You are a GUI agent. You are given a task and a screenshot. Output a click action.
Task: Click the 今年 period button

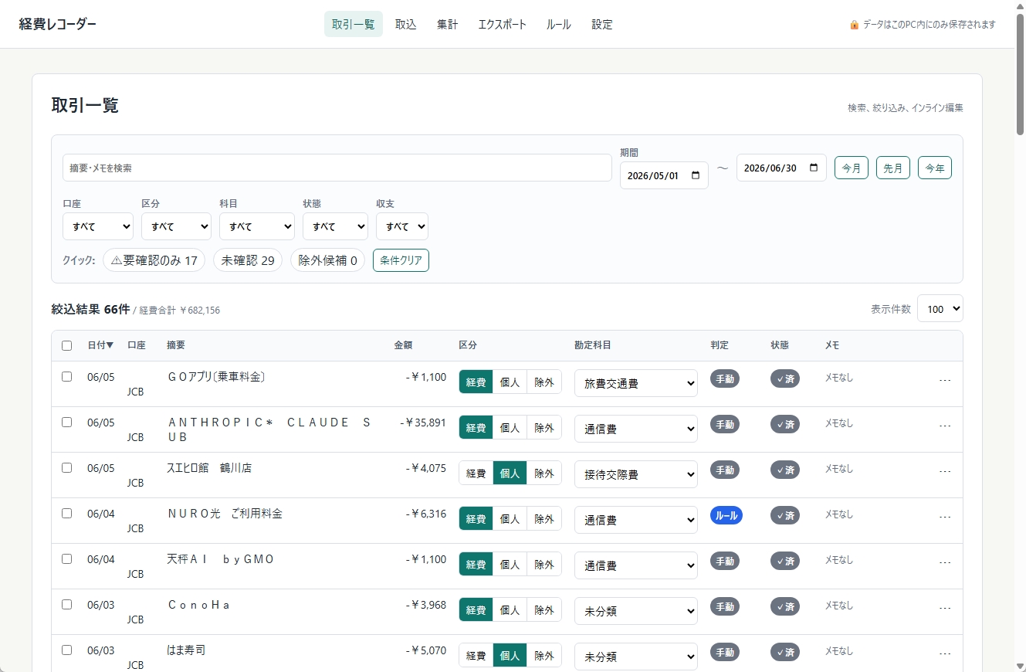pos(935,168)
